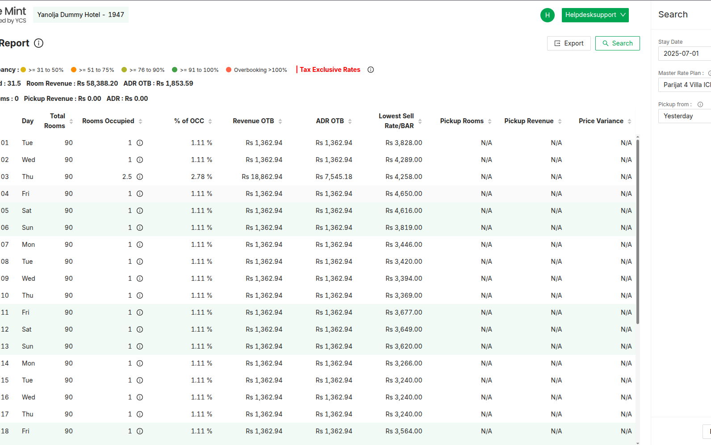Click the Export button
This screenshot has height=445, width=711.
(x=569, y=43)
